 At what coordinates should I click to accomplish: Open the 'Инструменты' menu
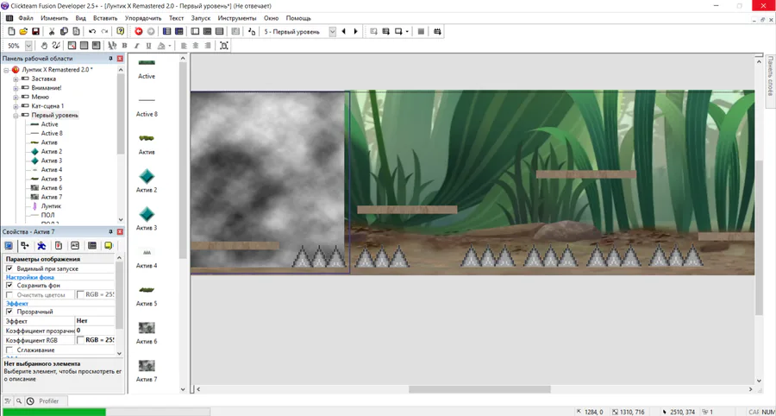236,18
